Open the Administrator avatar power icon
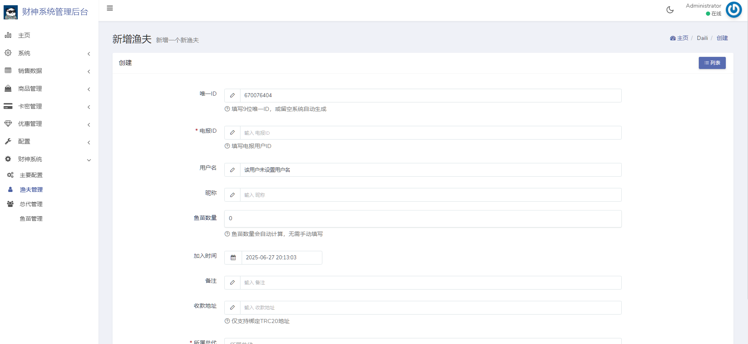Image resolution: width=748 pixels, height=344 pixels. (734, 10)
